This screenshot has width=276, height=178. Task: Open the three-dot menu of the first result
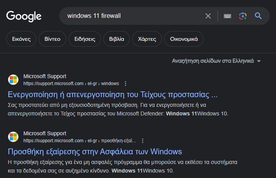(126, 84)
